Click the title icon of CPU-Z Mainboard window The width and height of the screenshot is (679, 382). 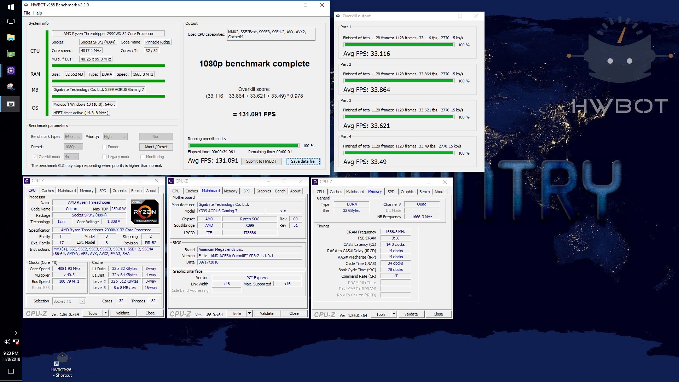coord(171,181)
